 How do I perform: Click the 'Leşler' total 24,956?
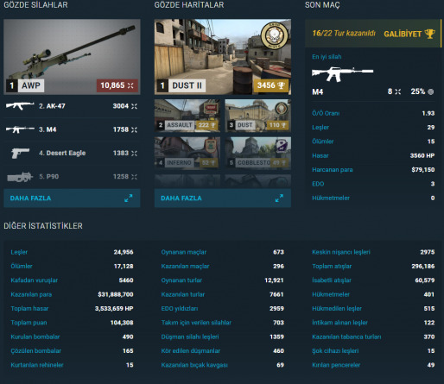click(124, 252)
